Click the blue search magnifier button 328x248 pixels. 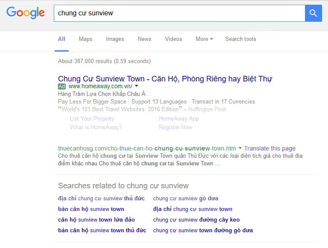313,13
